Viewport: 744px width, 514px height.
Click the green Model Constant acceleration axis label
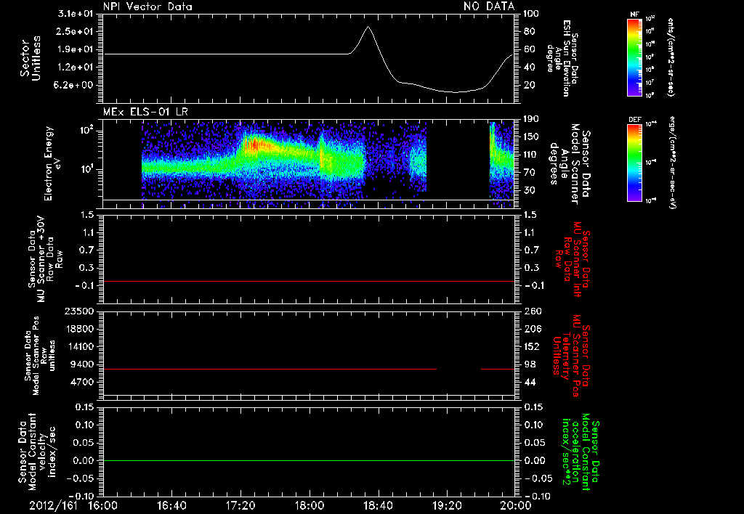(579, 452)
